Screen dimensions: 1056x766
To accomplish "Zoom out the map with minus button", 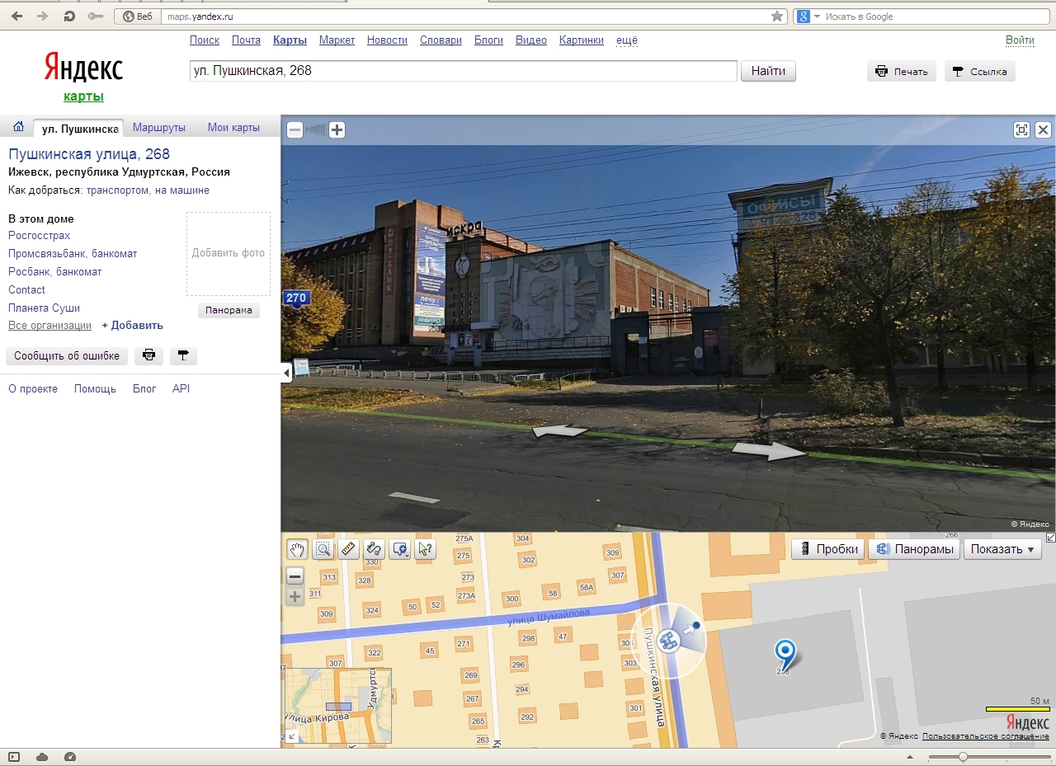I will click(295, 576).
